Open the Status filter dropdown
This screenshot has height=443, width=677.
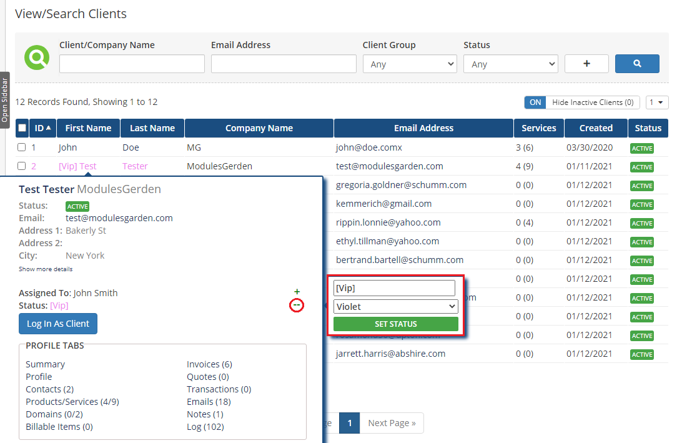tap(511, 64)
